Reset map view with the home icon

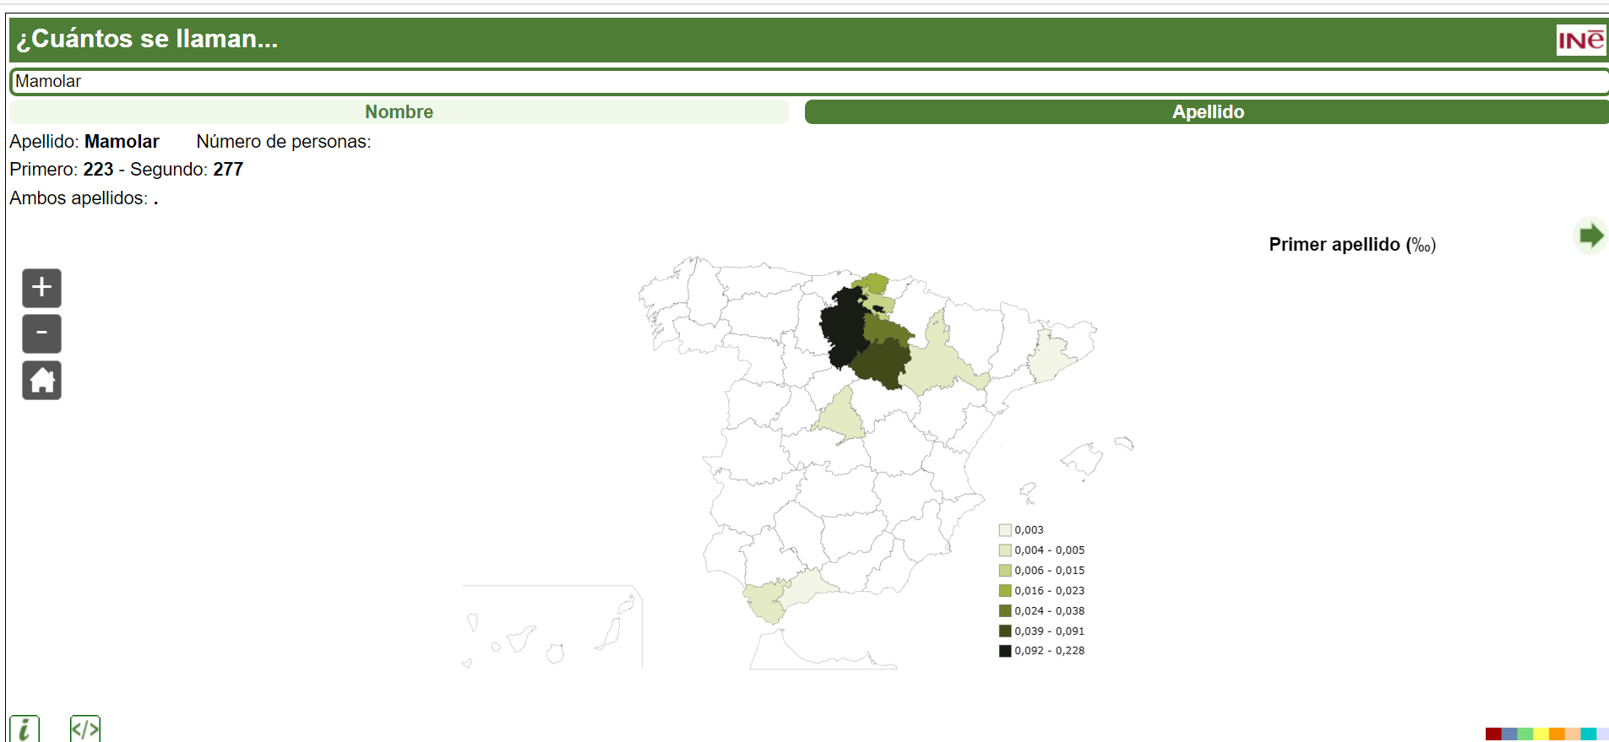click(x=41, y=381)
